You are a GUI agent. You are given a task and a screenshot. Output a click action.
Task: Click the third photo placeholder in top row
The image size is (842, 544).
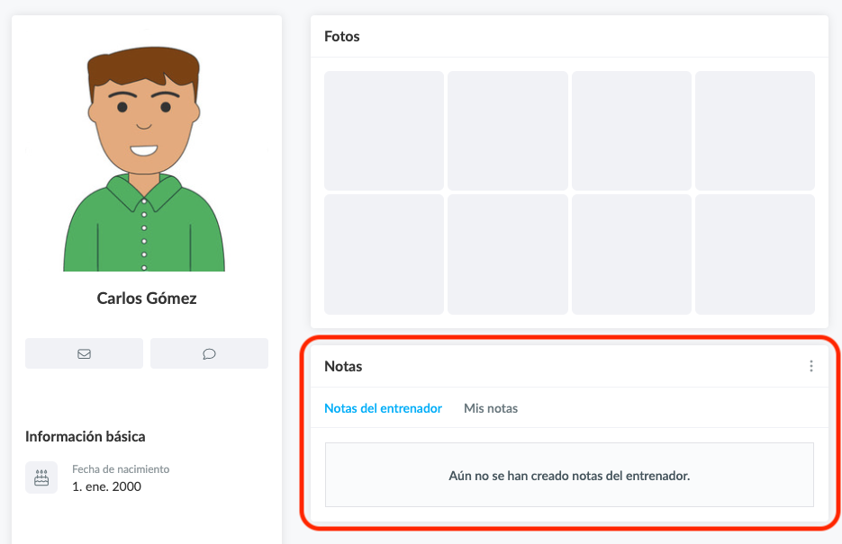(631, 130)
